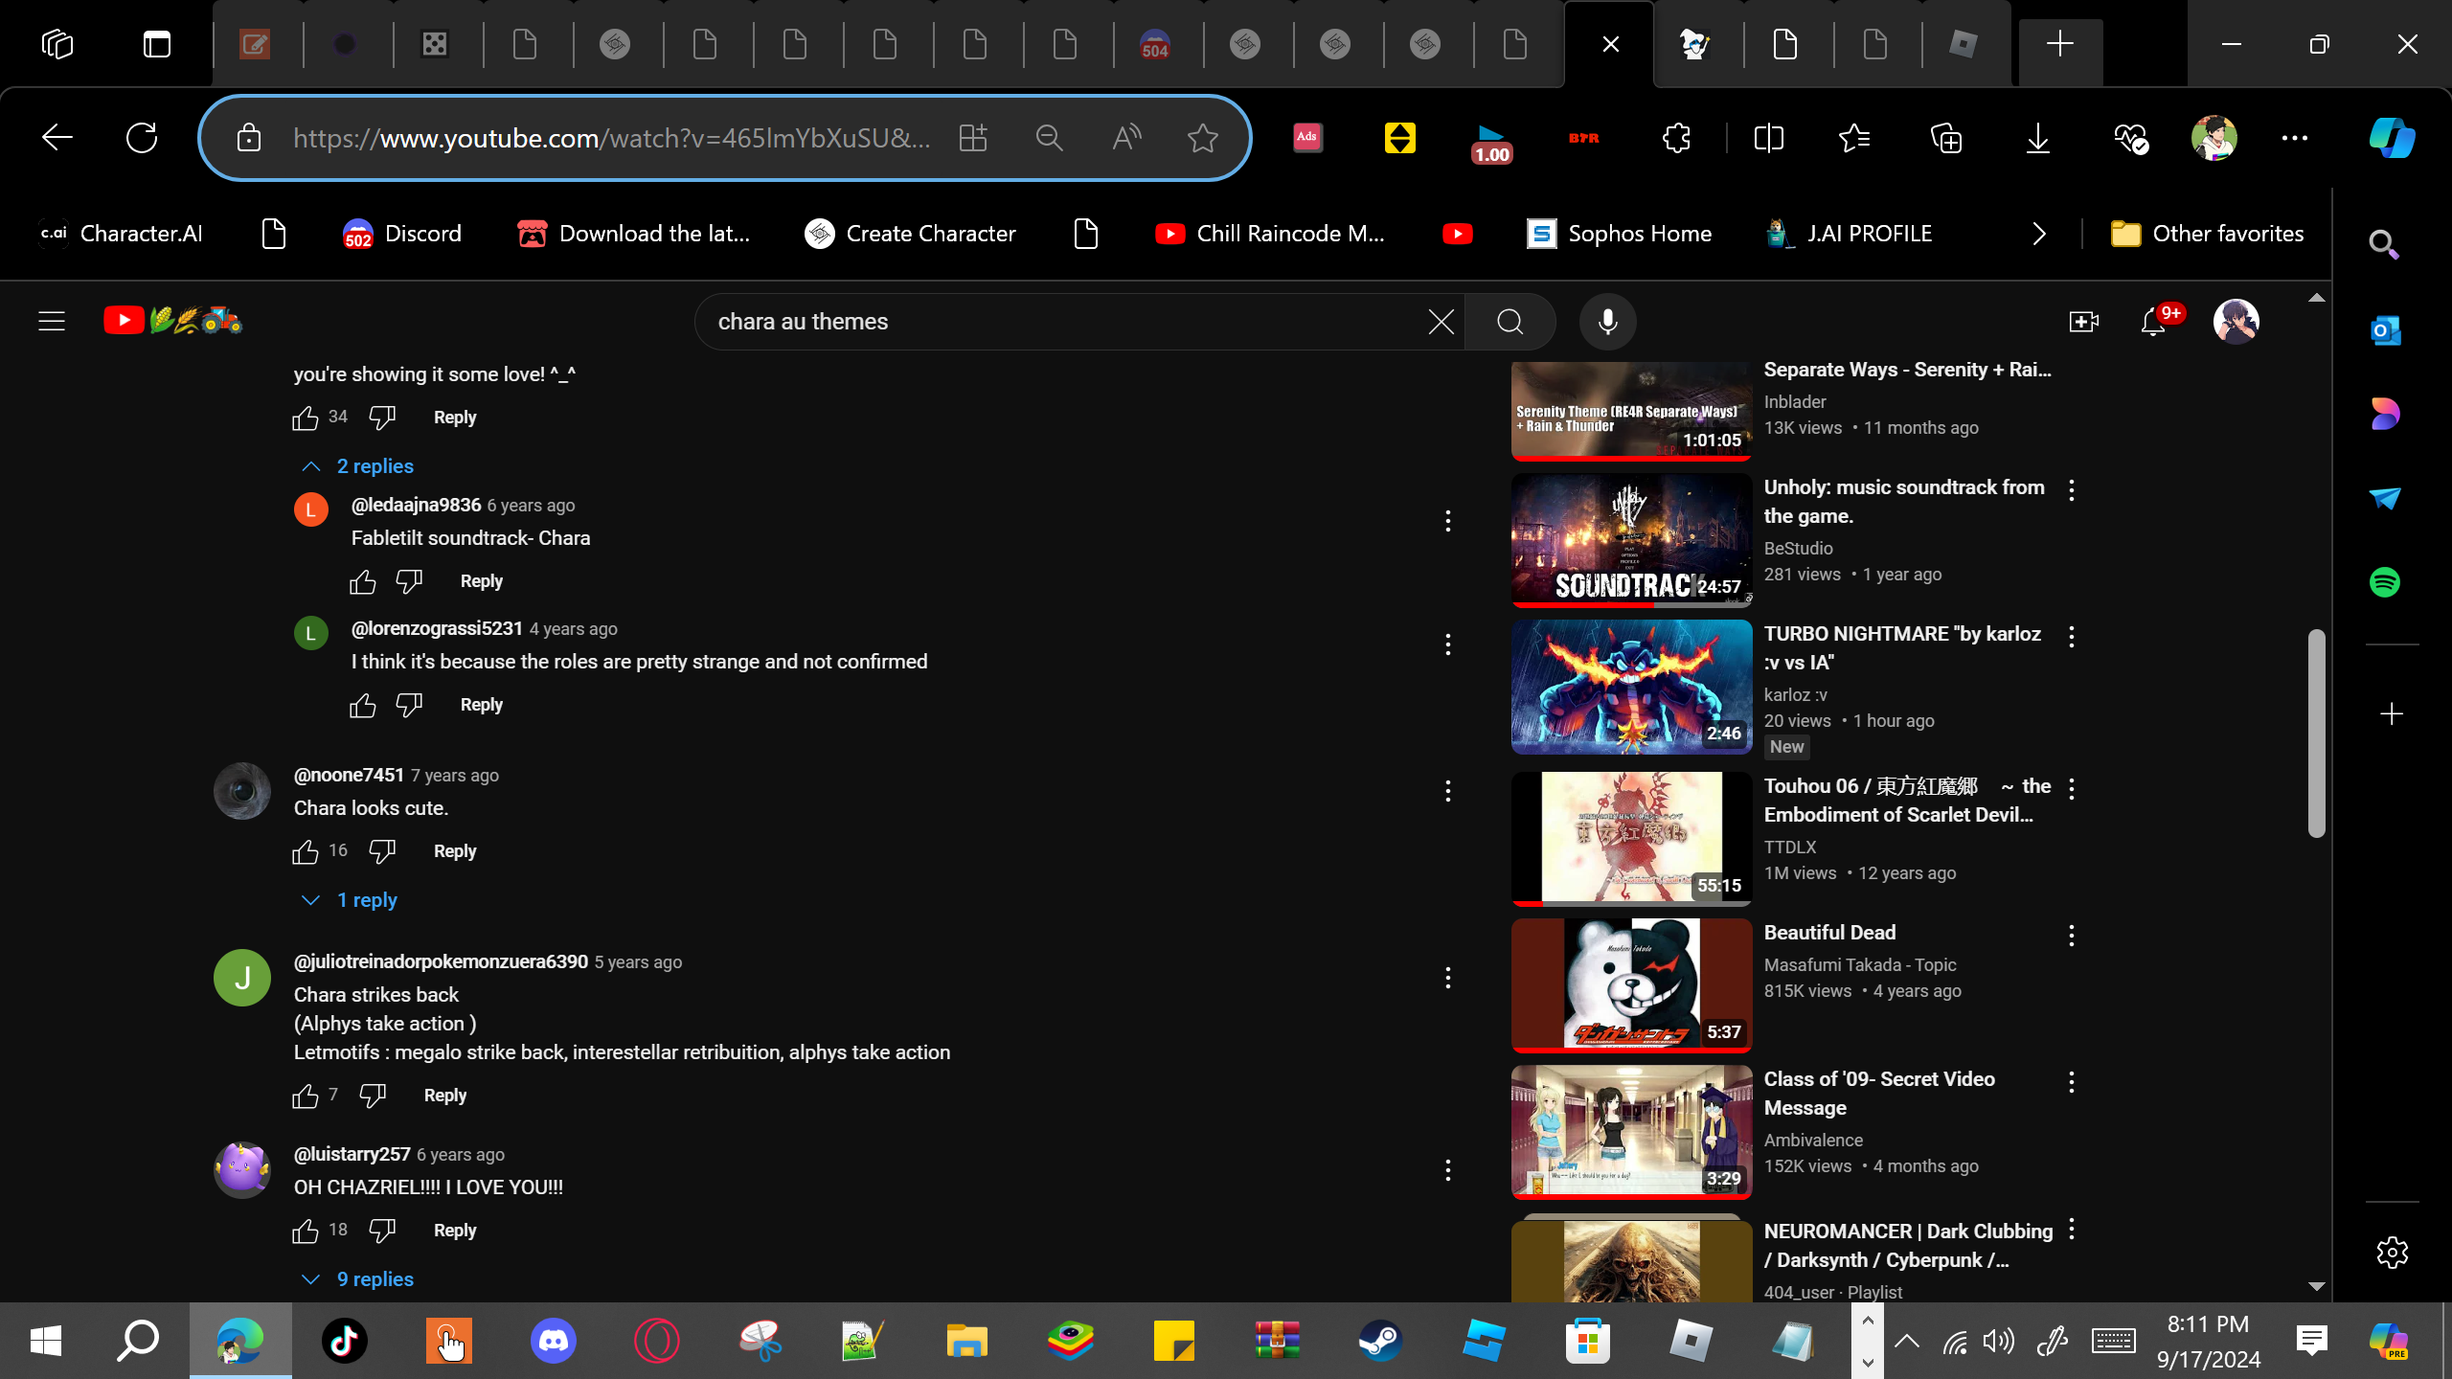This screenshot has height=1379, width=2452.
Task: Open YouTube notifications bell
Action: coord(2152,322)
